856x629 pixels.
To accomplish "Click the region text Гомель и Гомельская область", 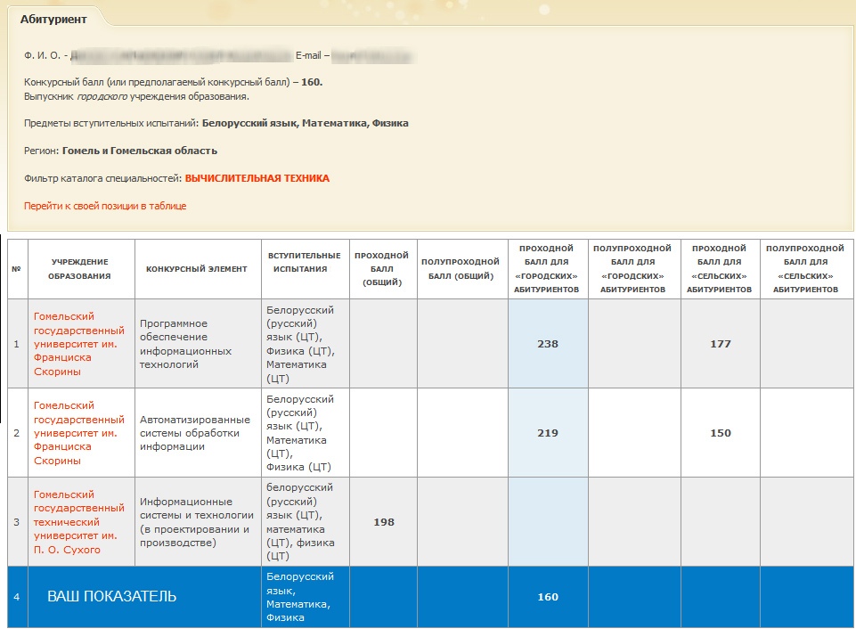I will click(x=140, y=151).
